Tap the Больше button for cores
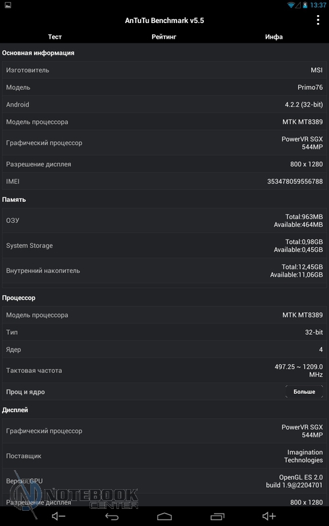This screenshot has height=526, width=329. 304,392
